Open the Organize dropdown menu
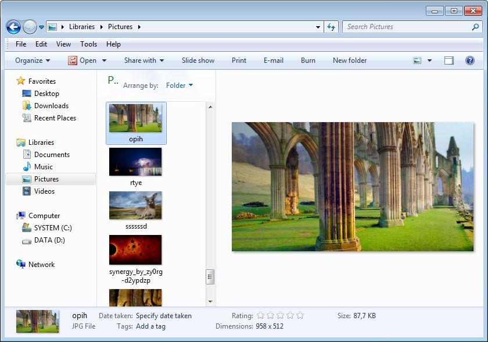Image resolution: width=488 pixels, height=342 pixels. 33,60
